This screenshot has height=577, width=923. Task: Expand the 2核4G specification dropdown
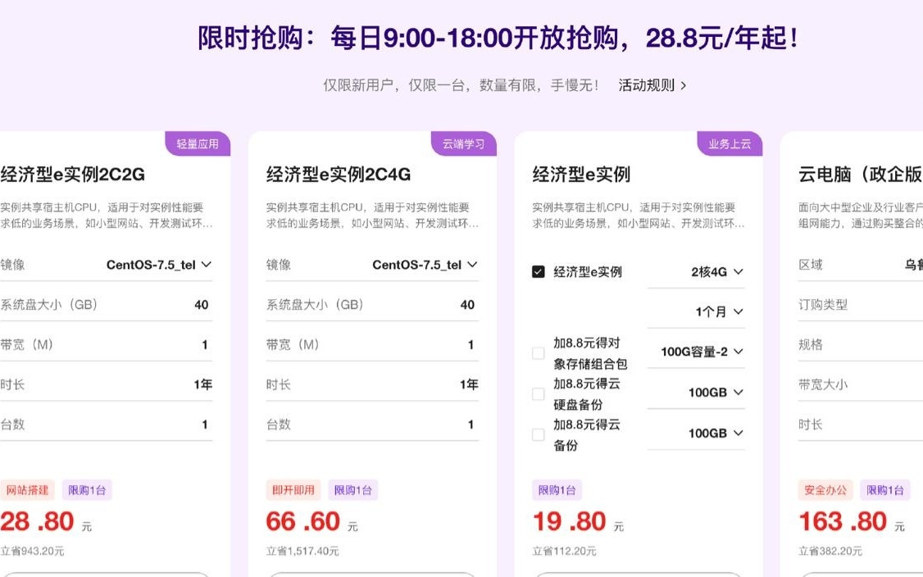[697, 271]
